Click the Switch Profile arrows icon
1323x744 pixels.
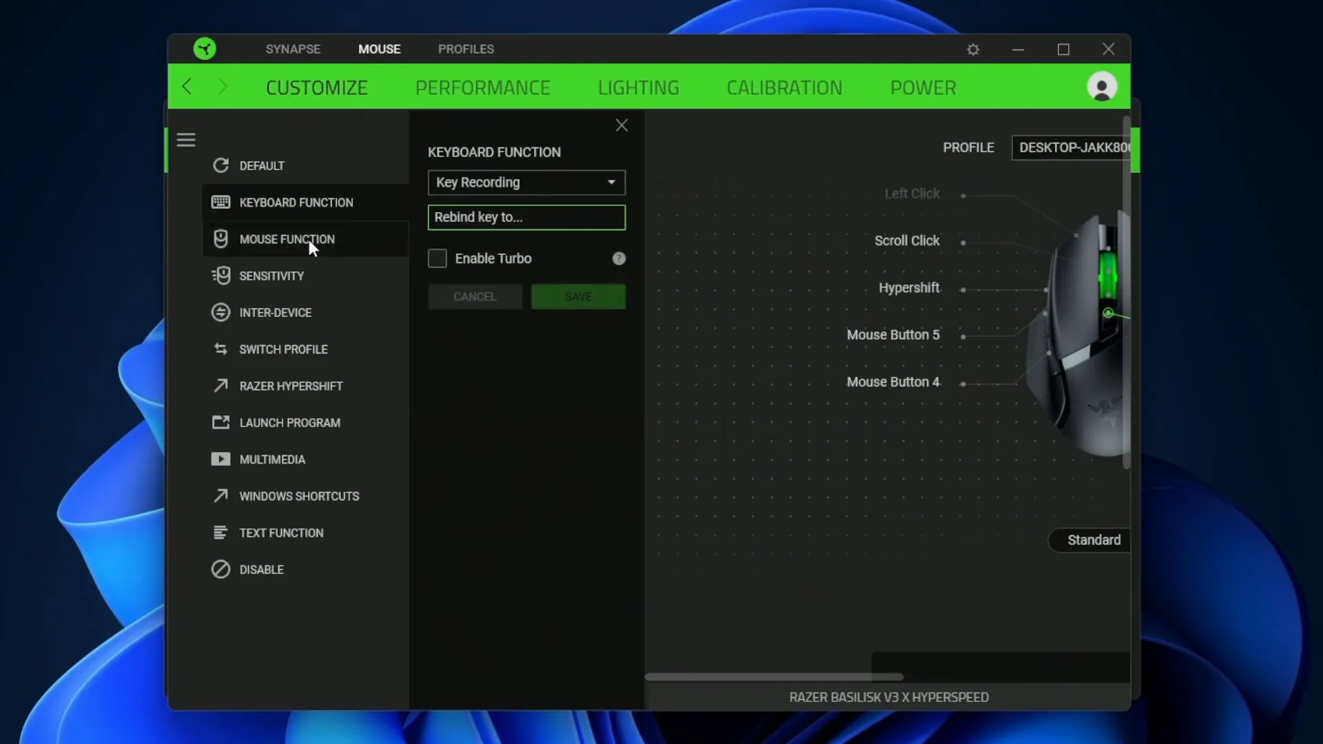220,349
